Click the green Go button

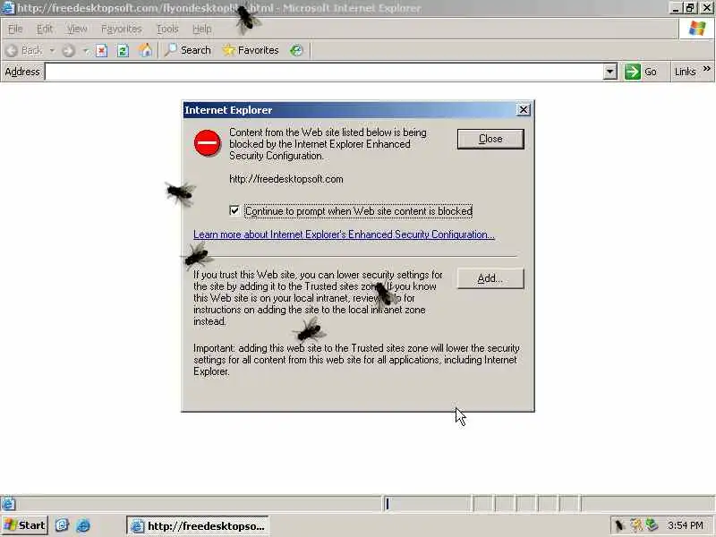coord(641,72)
